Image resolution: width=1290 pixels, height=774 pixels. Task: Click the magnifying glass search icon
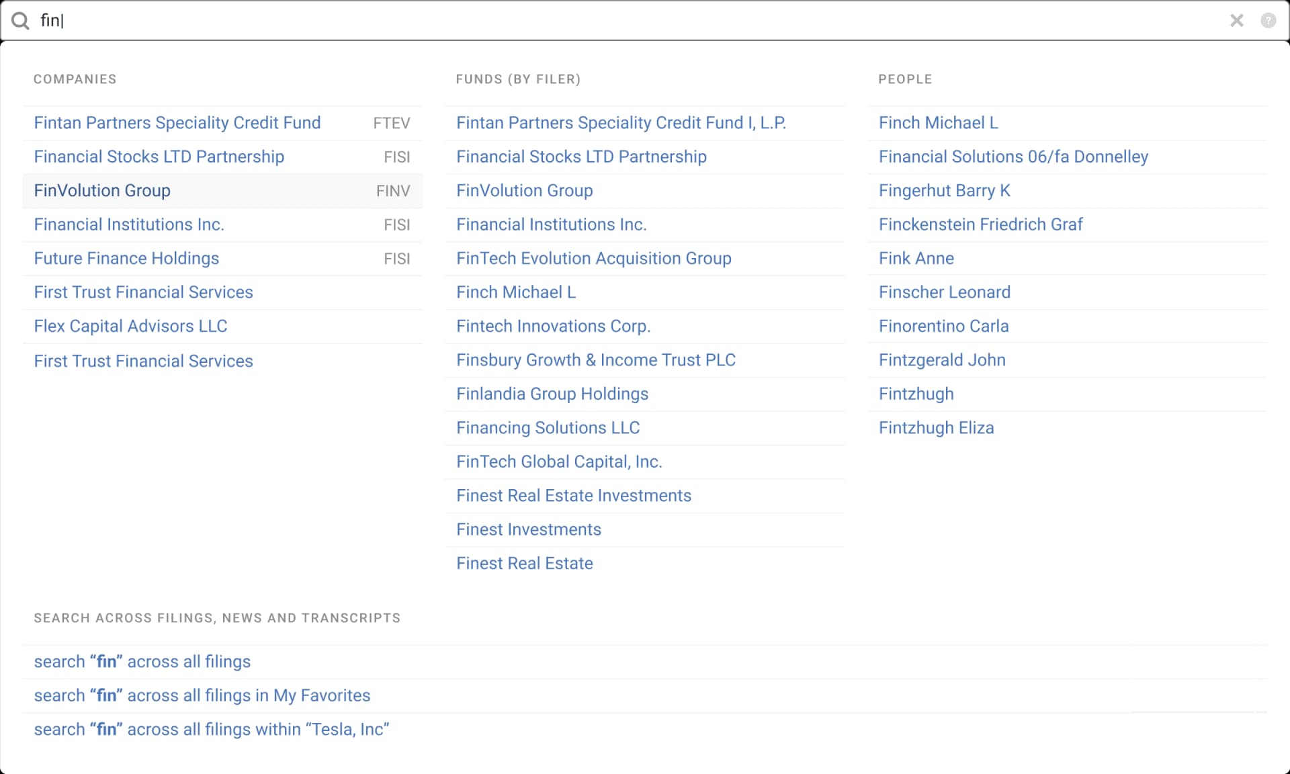coord(20,20)
